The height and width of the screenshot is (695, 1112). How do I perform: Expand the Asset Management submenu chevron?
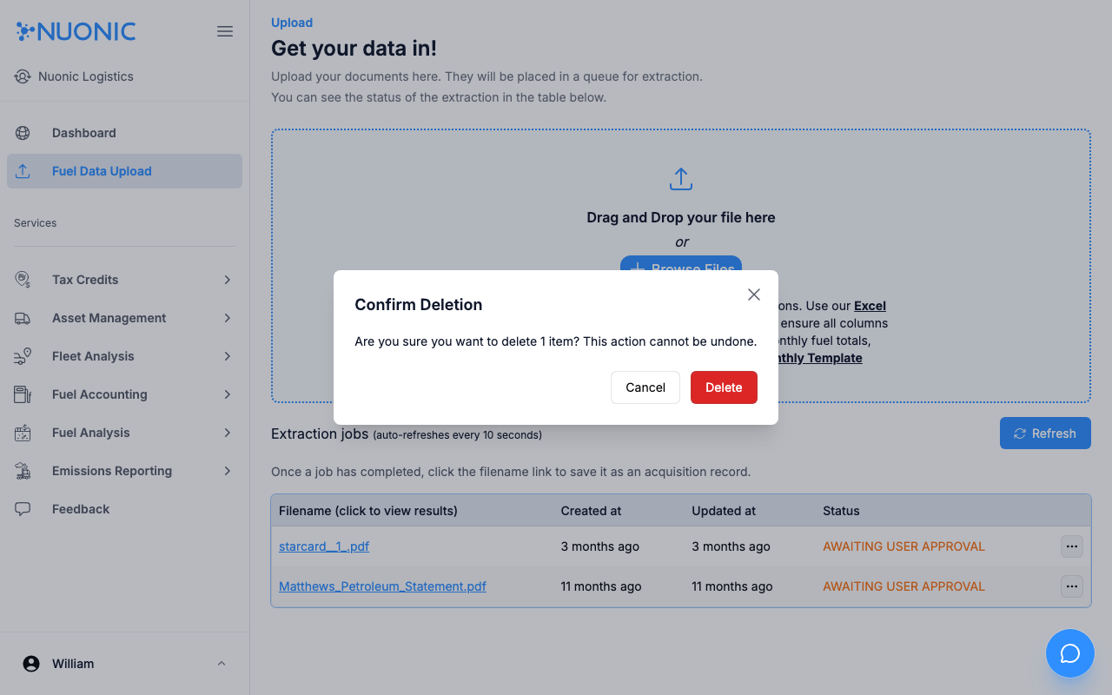pyautogui.click(x=228, y=318)
